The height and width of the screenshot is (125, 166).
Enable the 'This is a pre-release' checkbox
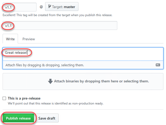4,98
